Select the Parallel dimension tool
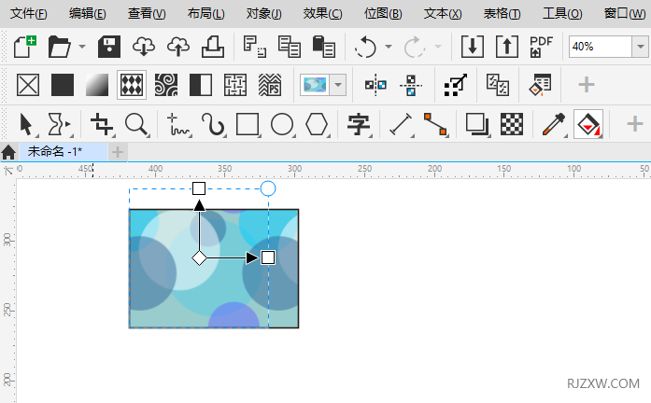 (x=401, y=124)
